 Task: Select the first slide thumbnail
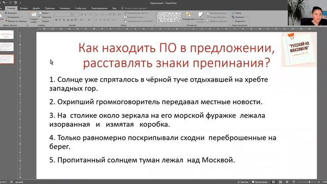tap(7, 34)
